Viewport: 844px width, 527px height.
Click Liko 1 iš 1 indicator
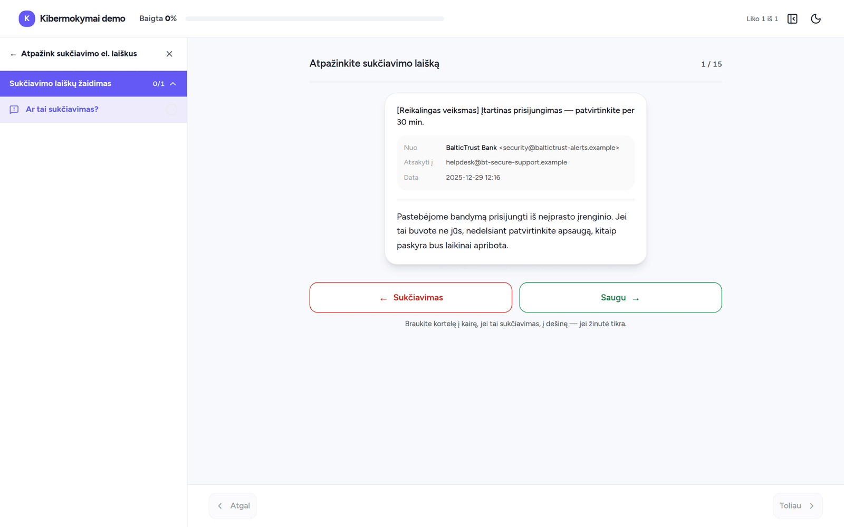pyautogui.click(x=762, y=18)
